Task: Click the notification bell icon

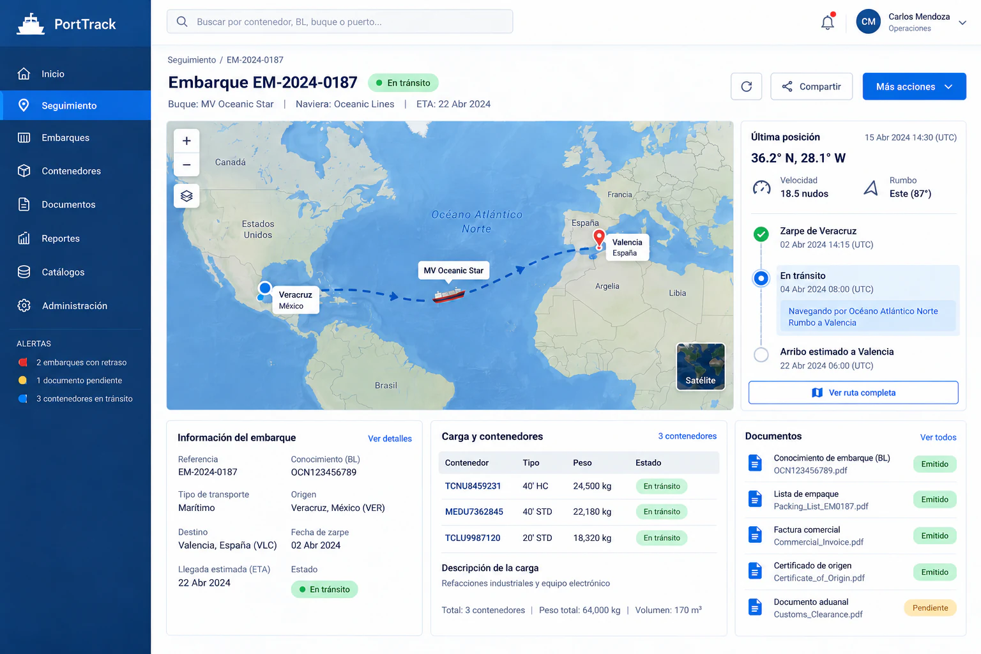Action: point(828,22)
